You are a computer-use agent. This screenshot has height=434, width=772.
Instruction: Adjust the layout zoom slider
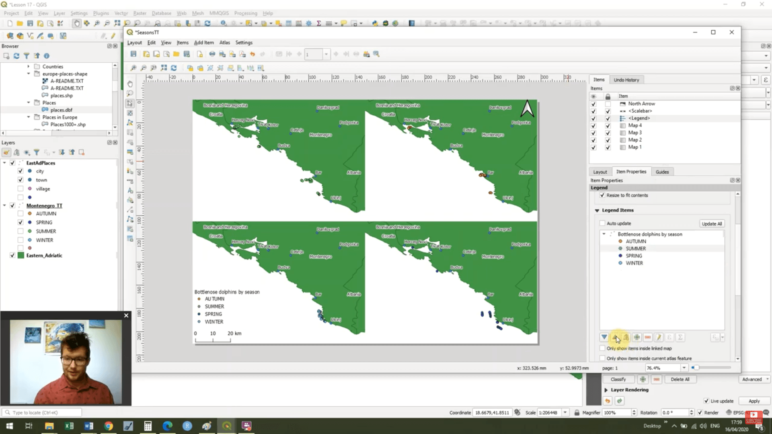pyautogui.click(x=696, y=368)
